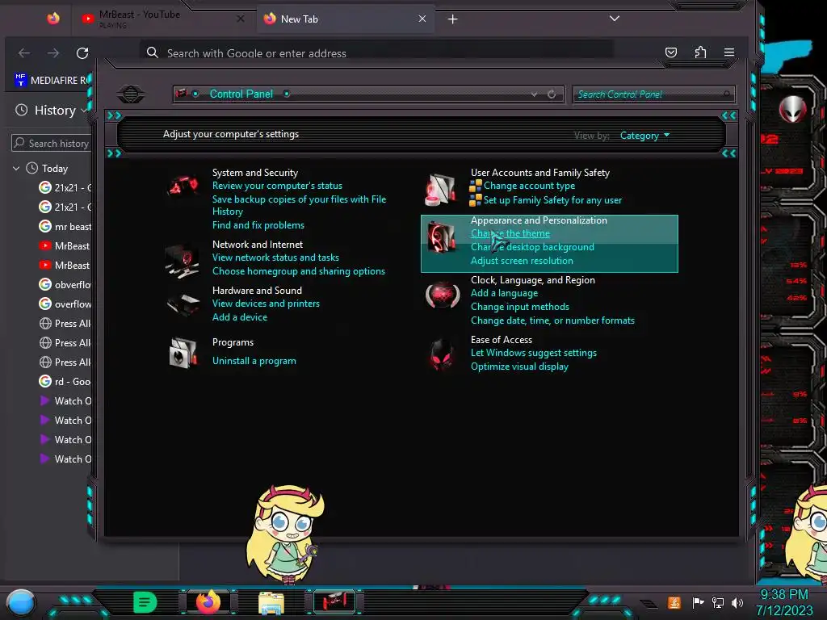Open the System and Security category icon
Screen dimensions: 827x620
click(182, 186)
